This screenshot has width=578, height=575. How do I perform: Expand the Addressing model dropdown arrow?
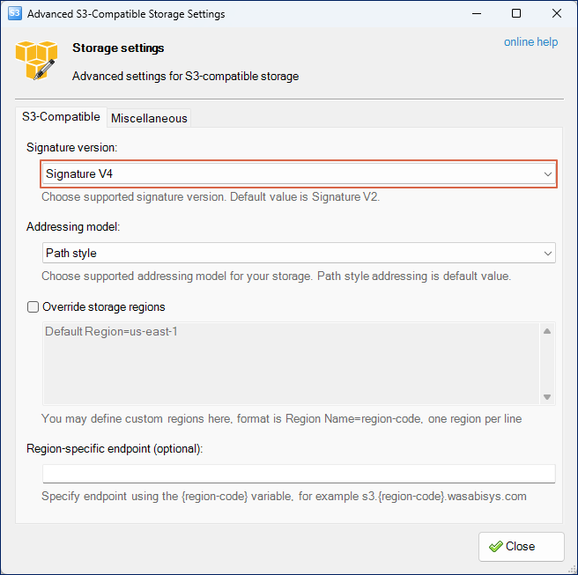click(548, 253)
